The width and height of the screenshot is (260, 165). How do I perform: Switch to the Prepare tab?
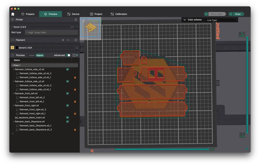(28, 14)
